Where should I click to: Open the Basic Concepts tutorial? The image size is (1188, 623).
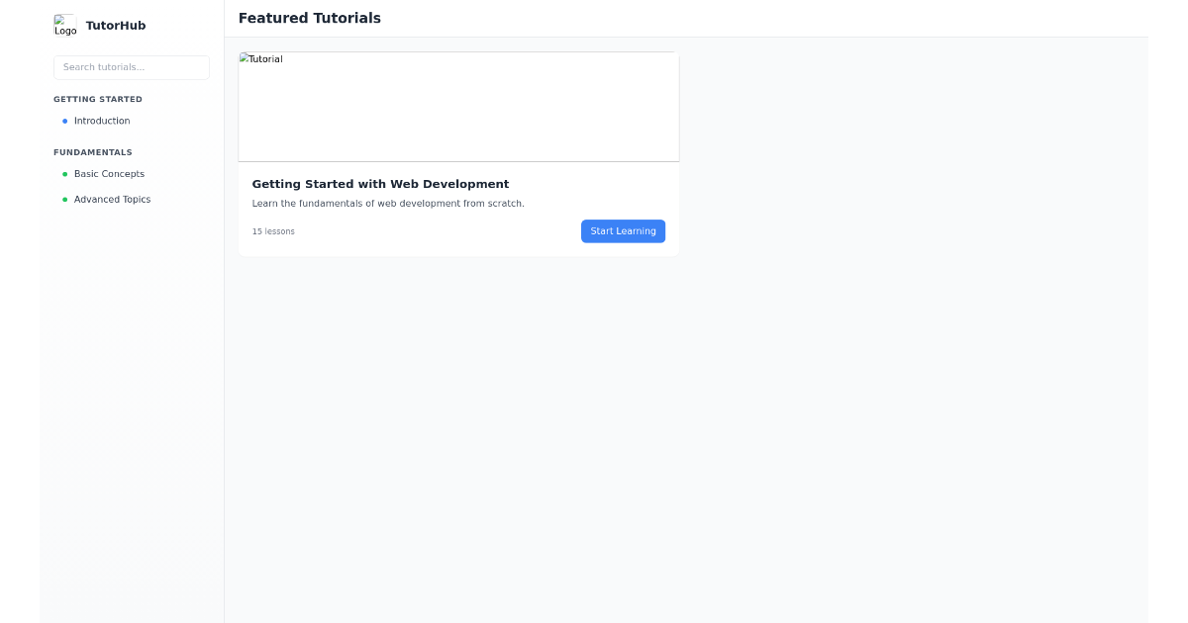(109, 174)
